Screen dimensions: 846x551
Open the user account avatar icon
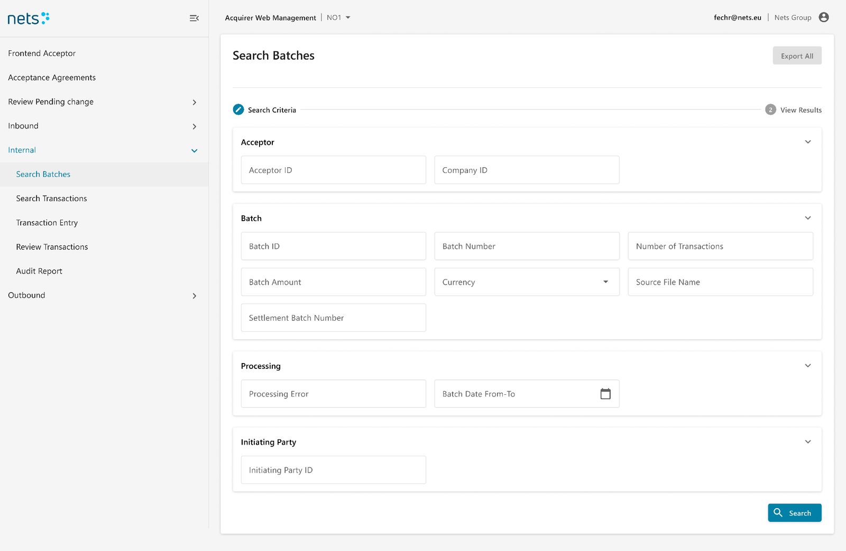(x=824, y=17)
